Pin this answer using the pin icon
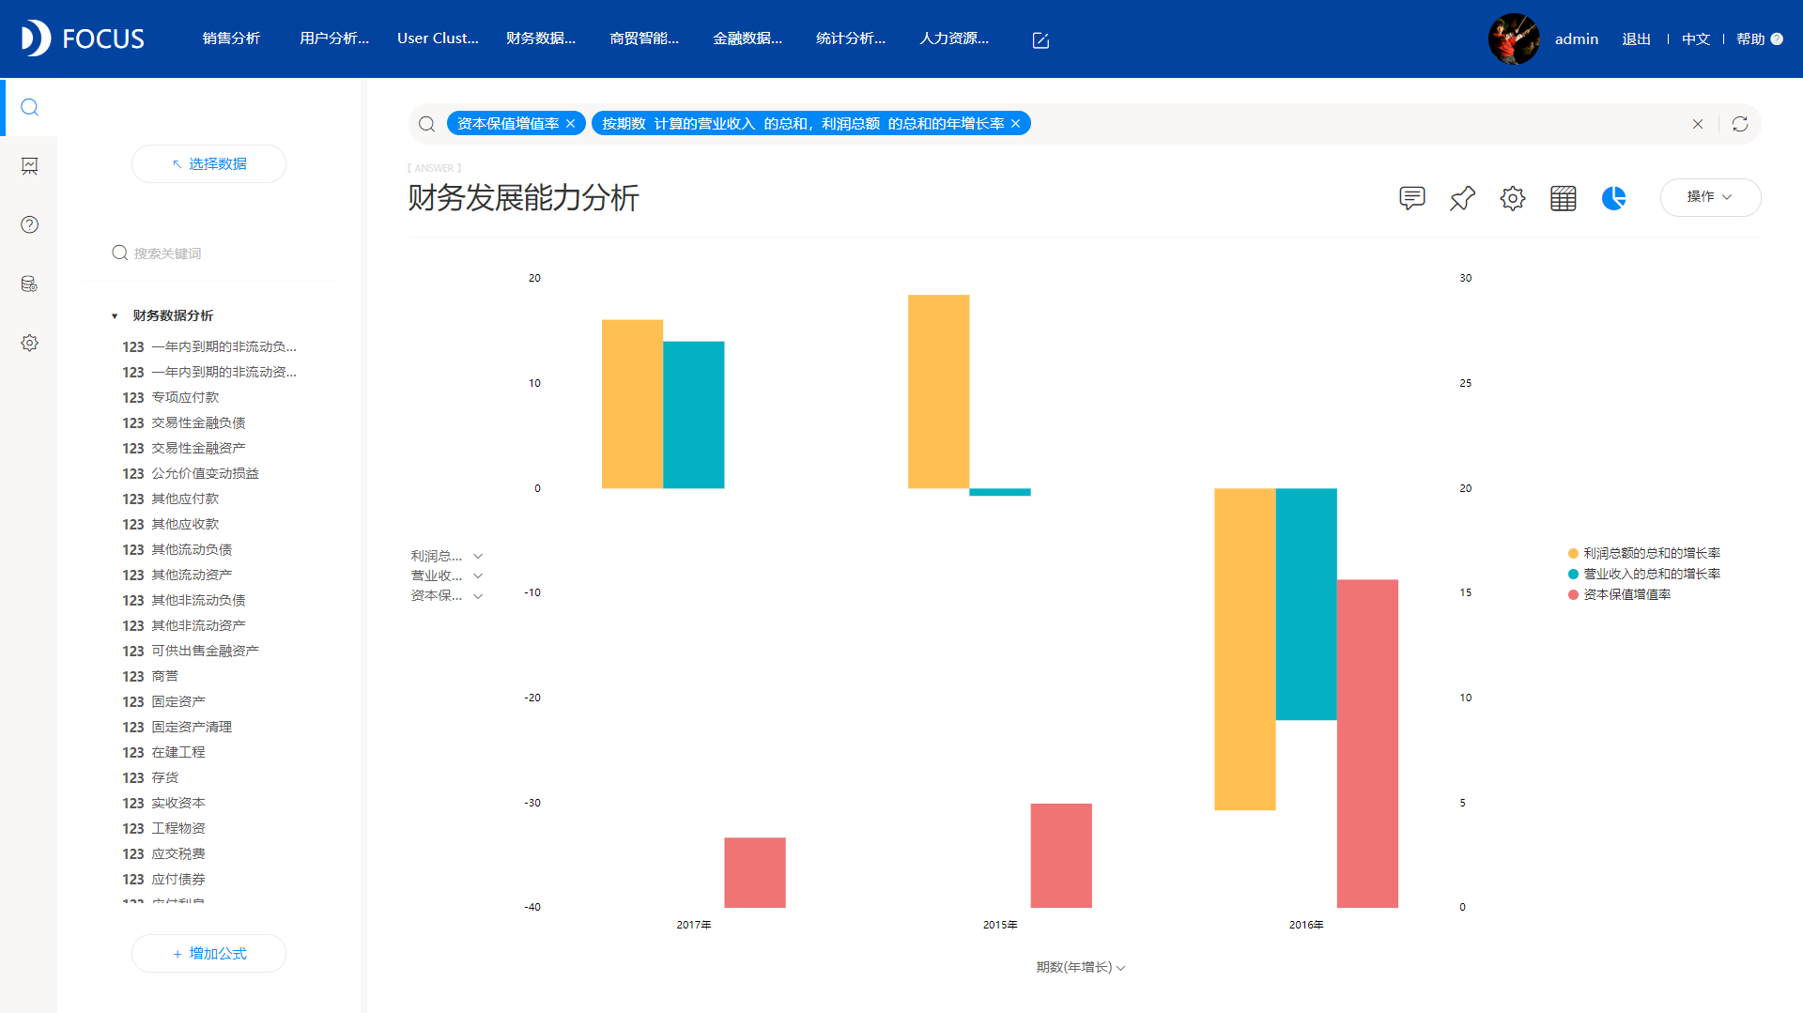The image size is (1803, 1013). 1462,198
